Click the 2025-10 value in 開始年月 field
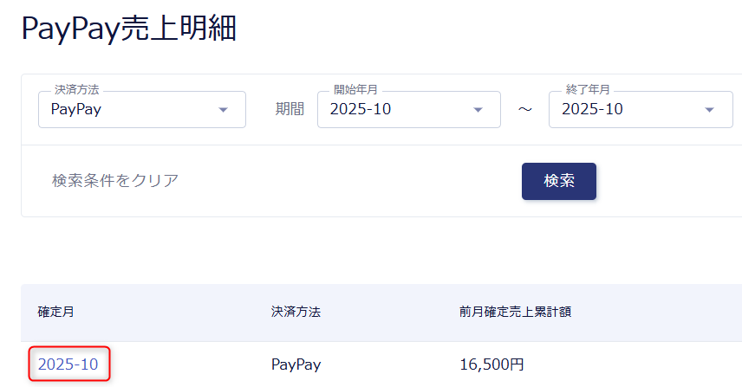Screen dimensions: 742x387 point(361,110)
